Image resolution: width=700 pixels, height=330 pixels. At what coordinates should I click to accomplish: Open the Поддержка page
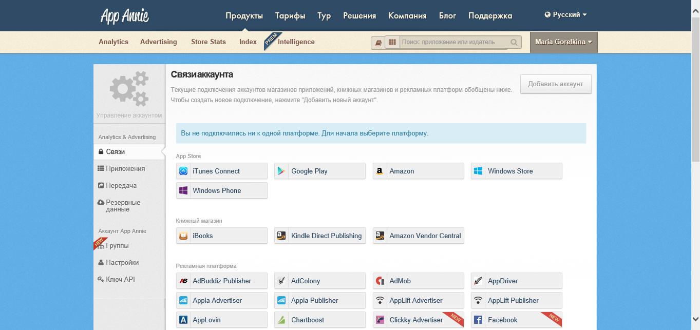[490, 16]
